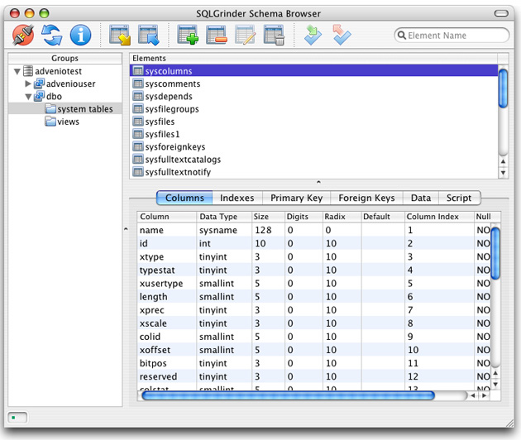Sort by the Column header
Screen dimensions: 521x440
pyautogui.click(x=167, y=217)
